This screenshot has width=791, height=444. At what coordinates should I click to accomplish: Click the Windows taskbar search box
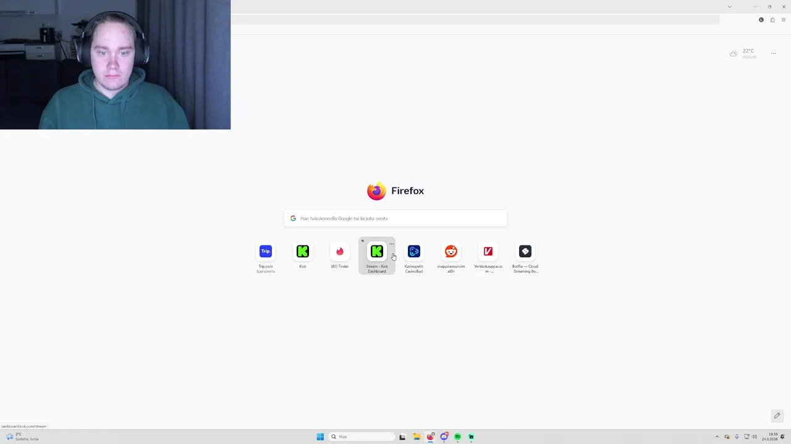click(x=362, y=437)
